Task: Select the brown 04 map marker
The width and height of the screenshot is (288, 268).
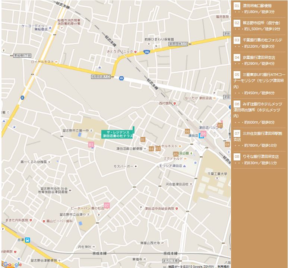Action: 151,149
